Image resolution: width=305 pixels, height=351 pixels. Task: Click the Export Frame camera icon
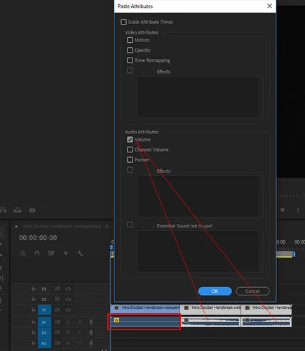(32, 210)
